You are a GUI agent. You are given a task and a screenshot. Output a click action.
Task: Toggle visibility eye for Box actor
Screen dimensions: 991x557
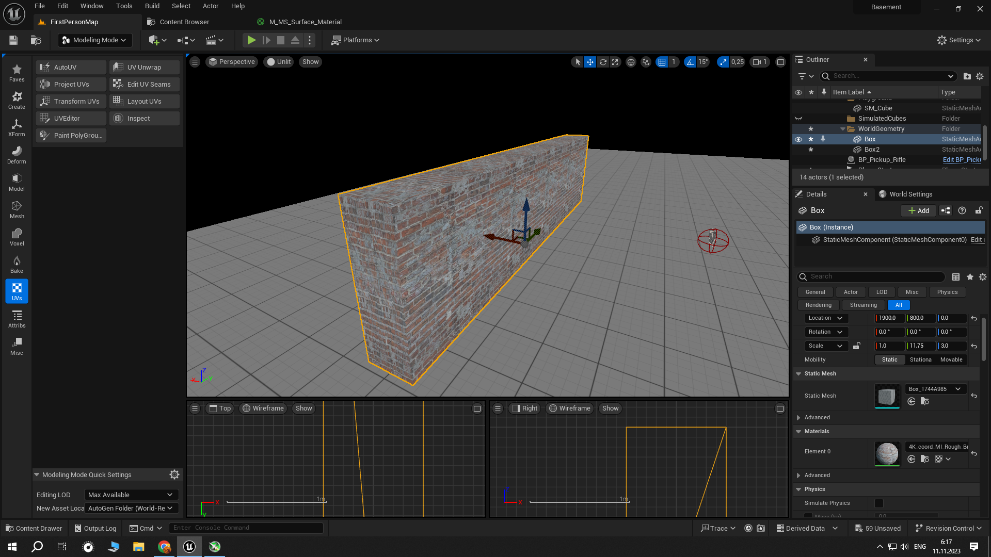coord(798,139)
